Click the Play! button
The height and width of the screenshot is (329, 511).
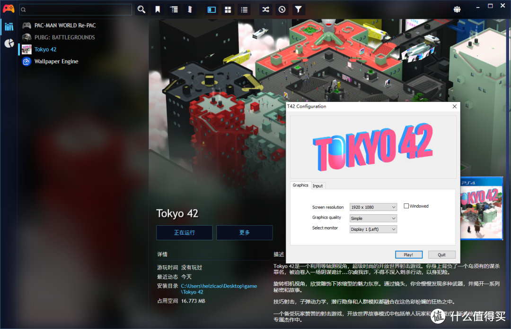pyautogui.click(x=409, y=255)
